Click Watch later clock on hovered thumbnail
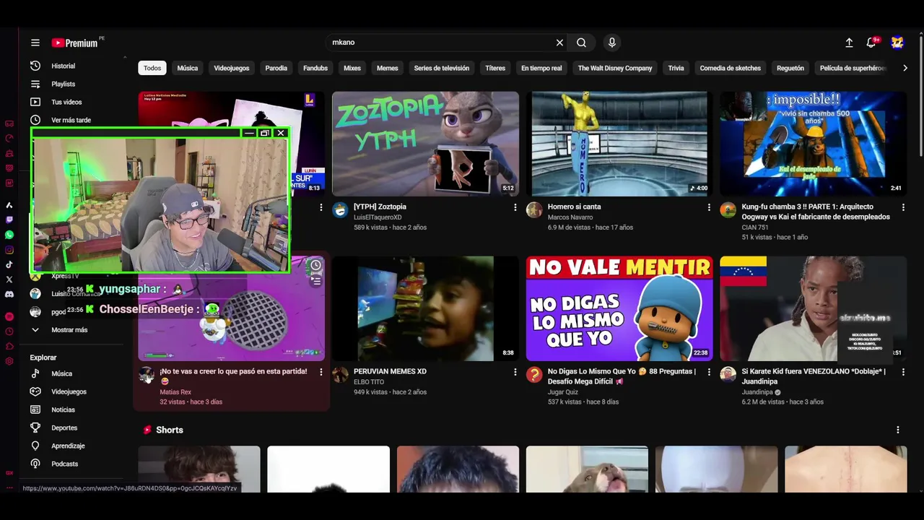 click(x=315, y=266)
